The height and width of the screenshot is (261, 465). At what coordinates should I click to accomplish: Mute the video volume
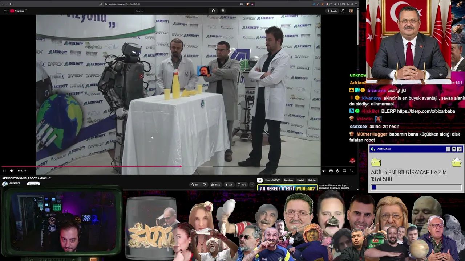coord(12,171)
